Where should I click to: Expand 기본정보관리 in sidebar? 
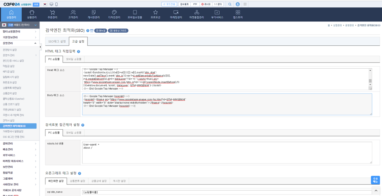pos(19,37)
